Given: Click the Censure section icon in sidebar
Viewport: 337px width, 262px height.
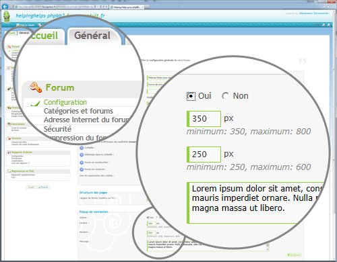Looking at the screenshot, I should coord(9,138).
